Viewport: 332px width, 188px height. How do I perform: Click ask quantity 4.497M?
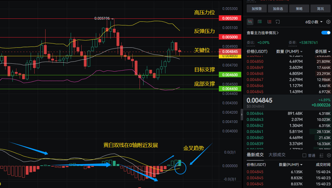pyautogui.click(x=296, y=62)
